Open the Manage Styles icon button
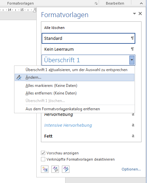The image size is (152, 183). 66,169
